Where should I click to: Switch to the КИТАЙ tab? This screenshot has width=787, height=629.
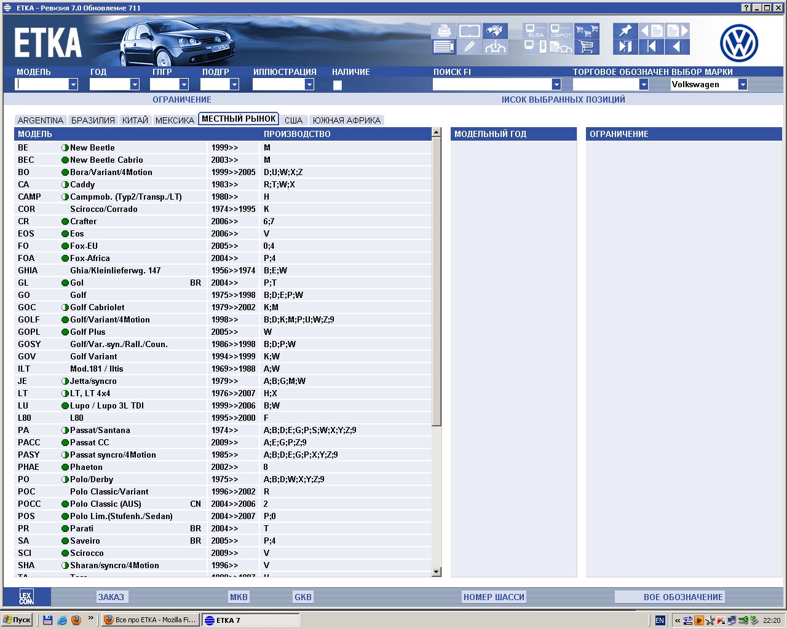click(135, 120)
